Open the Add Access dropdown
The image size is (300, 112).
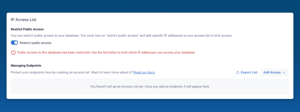coord(274,72)
